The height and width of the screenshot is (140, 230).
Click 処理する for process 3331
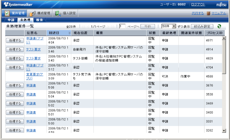coord(15,122)
